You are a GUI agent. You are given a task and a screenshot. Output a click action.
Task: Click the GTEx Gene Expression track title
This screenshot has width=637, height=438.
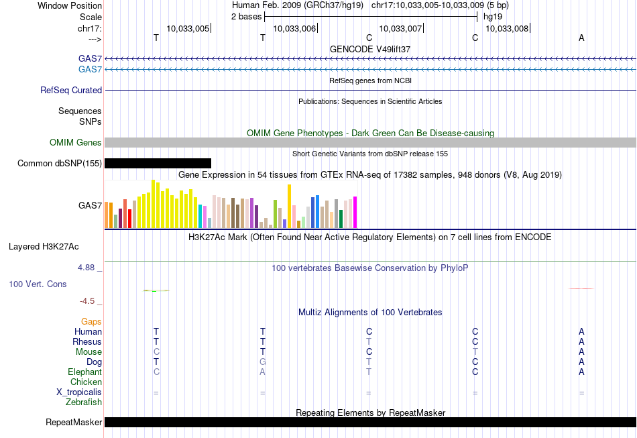point(370,174)
